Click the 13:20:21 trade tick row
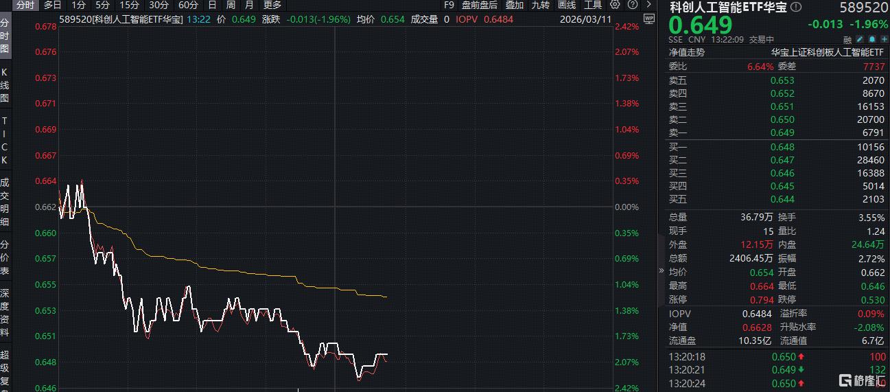 coord(777,369)
